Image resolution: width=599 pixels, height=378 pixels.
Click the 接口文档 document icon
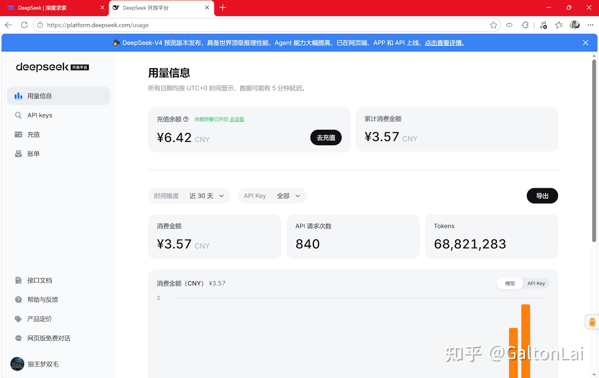tap(18, 280)
